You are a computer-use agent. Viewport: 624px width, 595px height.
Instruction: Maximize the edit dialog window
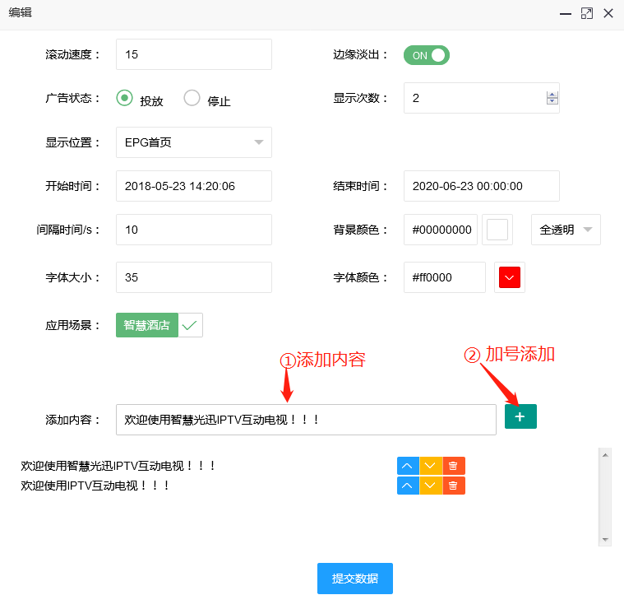click(586, 13)
